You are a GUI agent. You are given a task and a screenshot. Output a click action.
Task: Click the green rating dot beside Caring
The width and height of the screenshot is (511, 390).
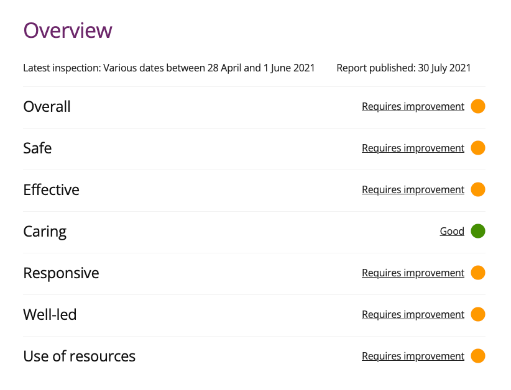pyautogui.click(x=477, y=231)
